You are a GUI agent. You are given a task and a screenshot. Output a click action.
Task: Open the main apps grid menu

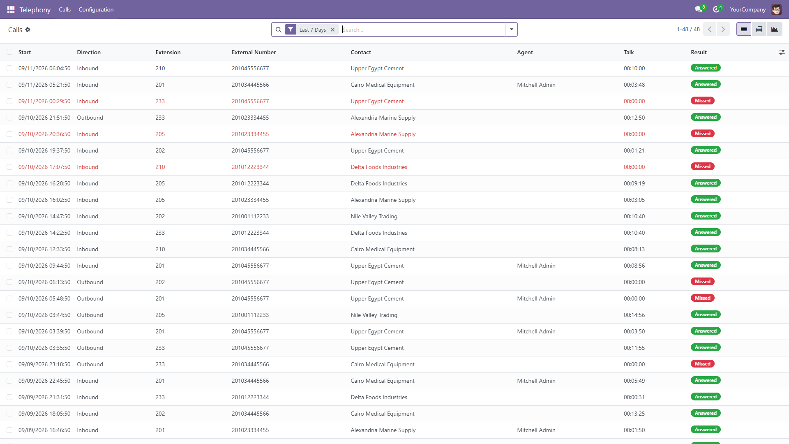(11, 9)
